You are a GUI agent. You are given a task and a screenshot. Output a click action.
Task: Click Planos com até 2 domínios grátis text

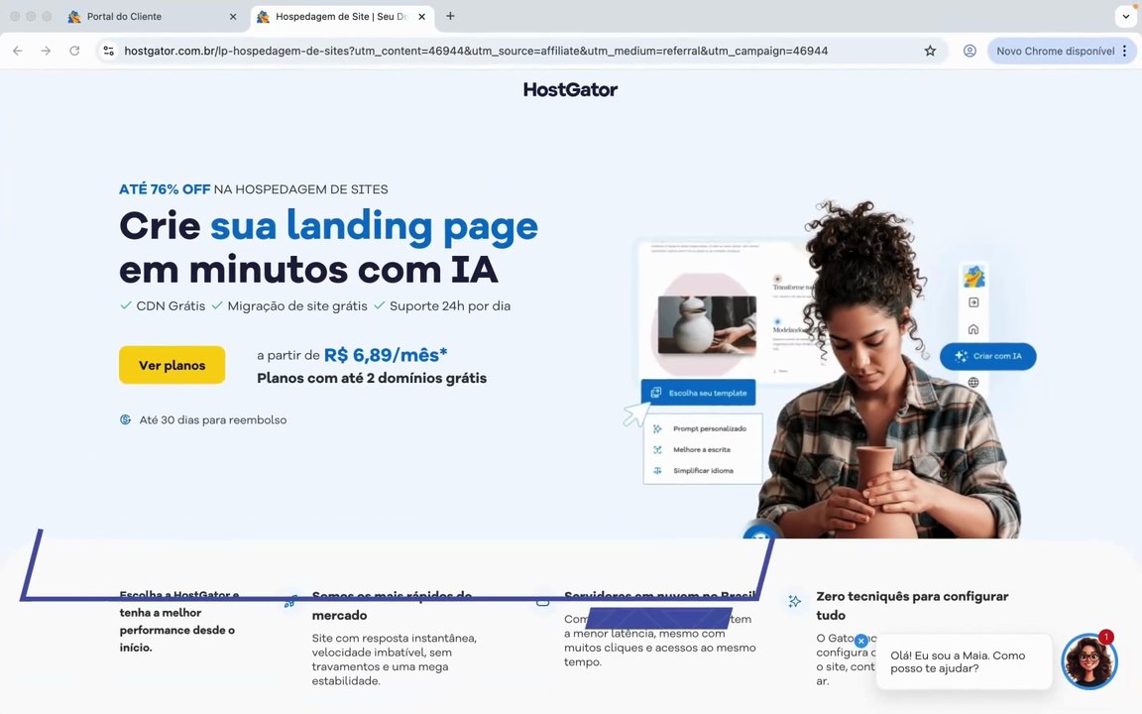coord(372,378)
